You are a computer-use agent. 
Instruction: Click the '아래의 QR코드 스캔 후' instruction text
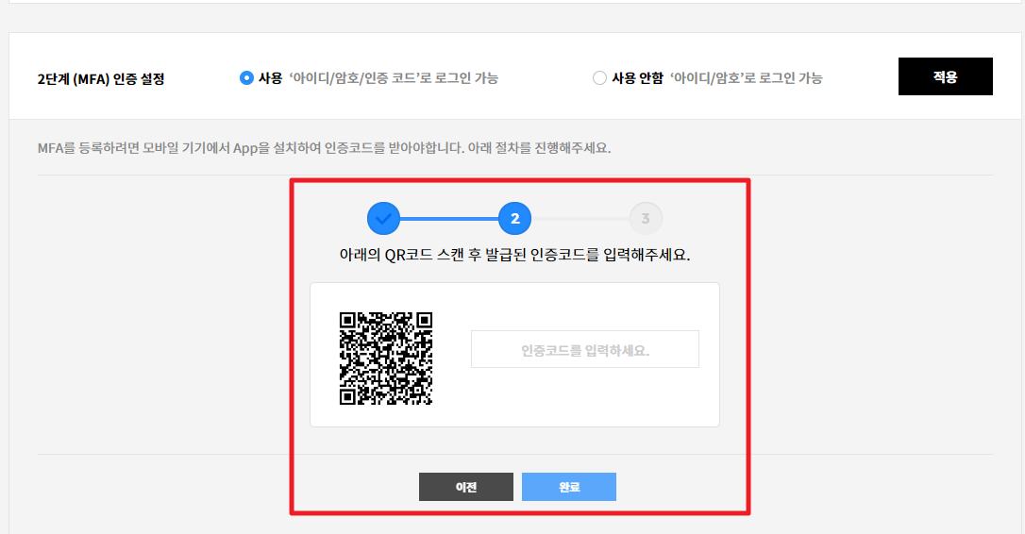click(514, 256)
